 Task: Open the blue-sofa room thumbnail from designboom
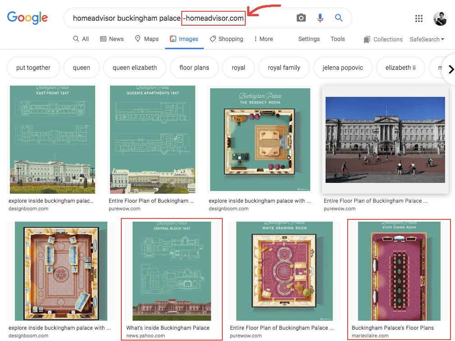pos(61,271)
